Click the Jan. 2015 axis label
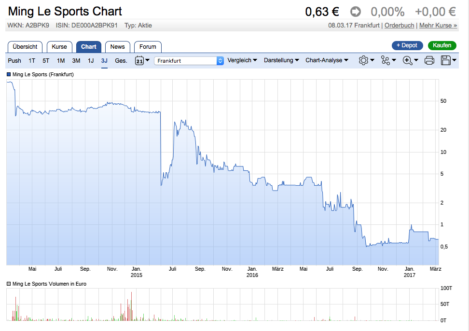 coord(137,272)
